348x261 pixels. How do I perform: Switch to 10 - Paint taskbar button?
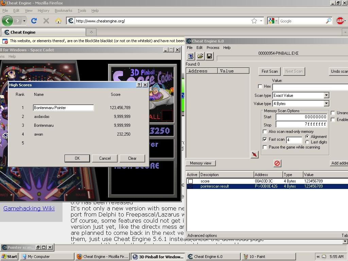click(x=268, y=257)
